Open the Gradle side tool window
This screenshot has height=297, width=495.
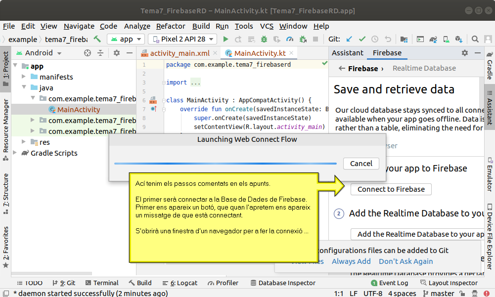pos(490,65)
